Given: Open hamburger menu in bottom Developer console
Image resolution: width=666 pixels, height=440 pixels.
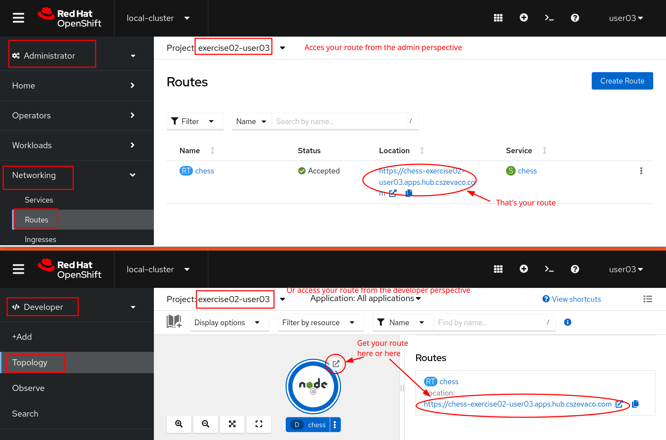Looking at the screenshot, I should [x=18, y=269].
